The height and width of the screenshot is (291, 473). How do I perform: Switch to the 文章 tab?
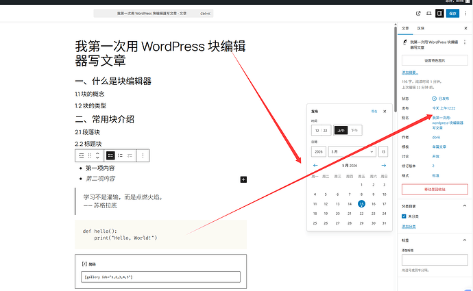tap(405, 28)
